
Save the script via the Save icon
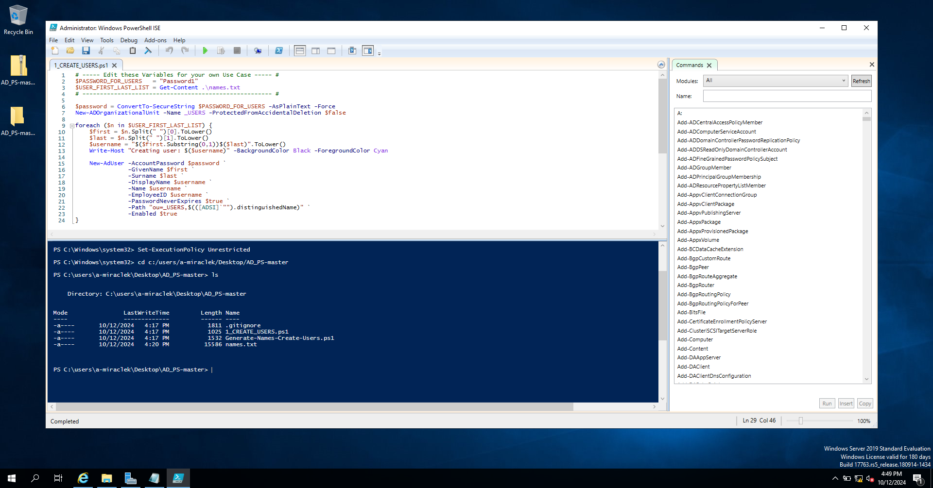[86, 50]
